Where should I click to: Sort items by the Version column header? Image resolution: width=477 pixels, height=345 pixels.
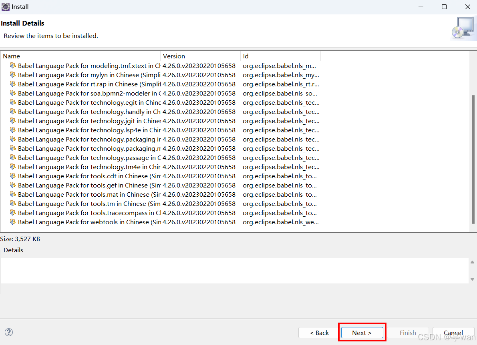tap(201, 56)
